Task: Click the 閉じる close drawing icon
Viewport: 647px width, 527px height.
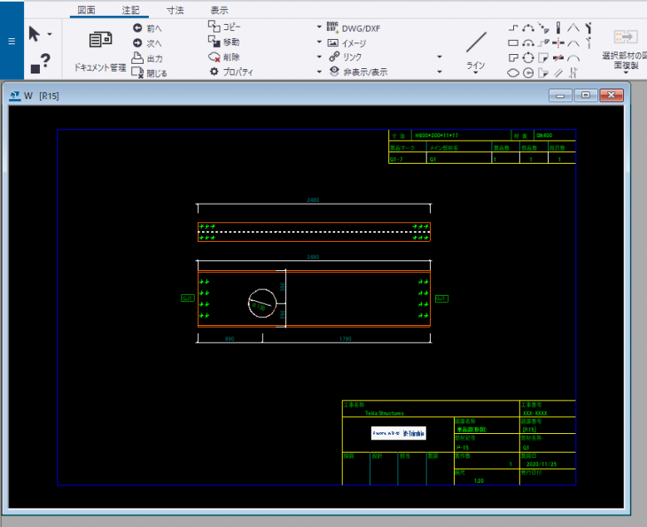Action: 138,73
